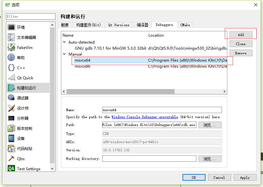Switch to the CMake tab

(x=185, y=25)
